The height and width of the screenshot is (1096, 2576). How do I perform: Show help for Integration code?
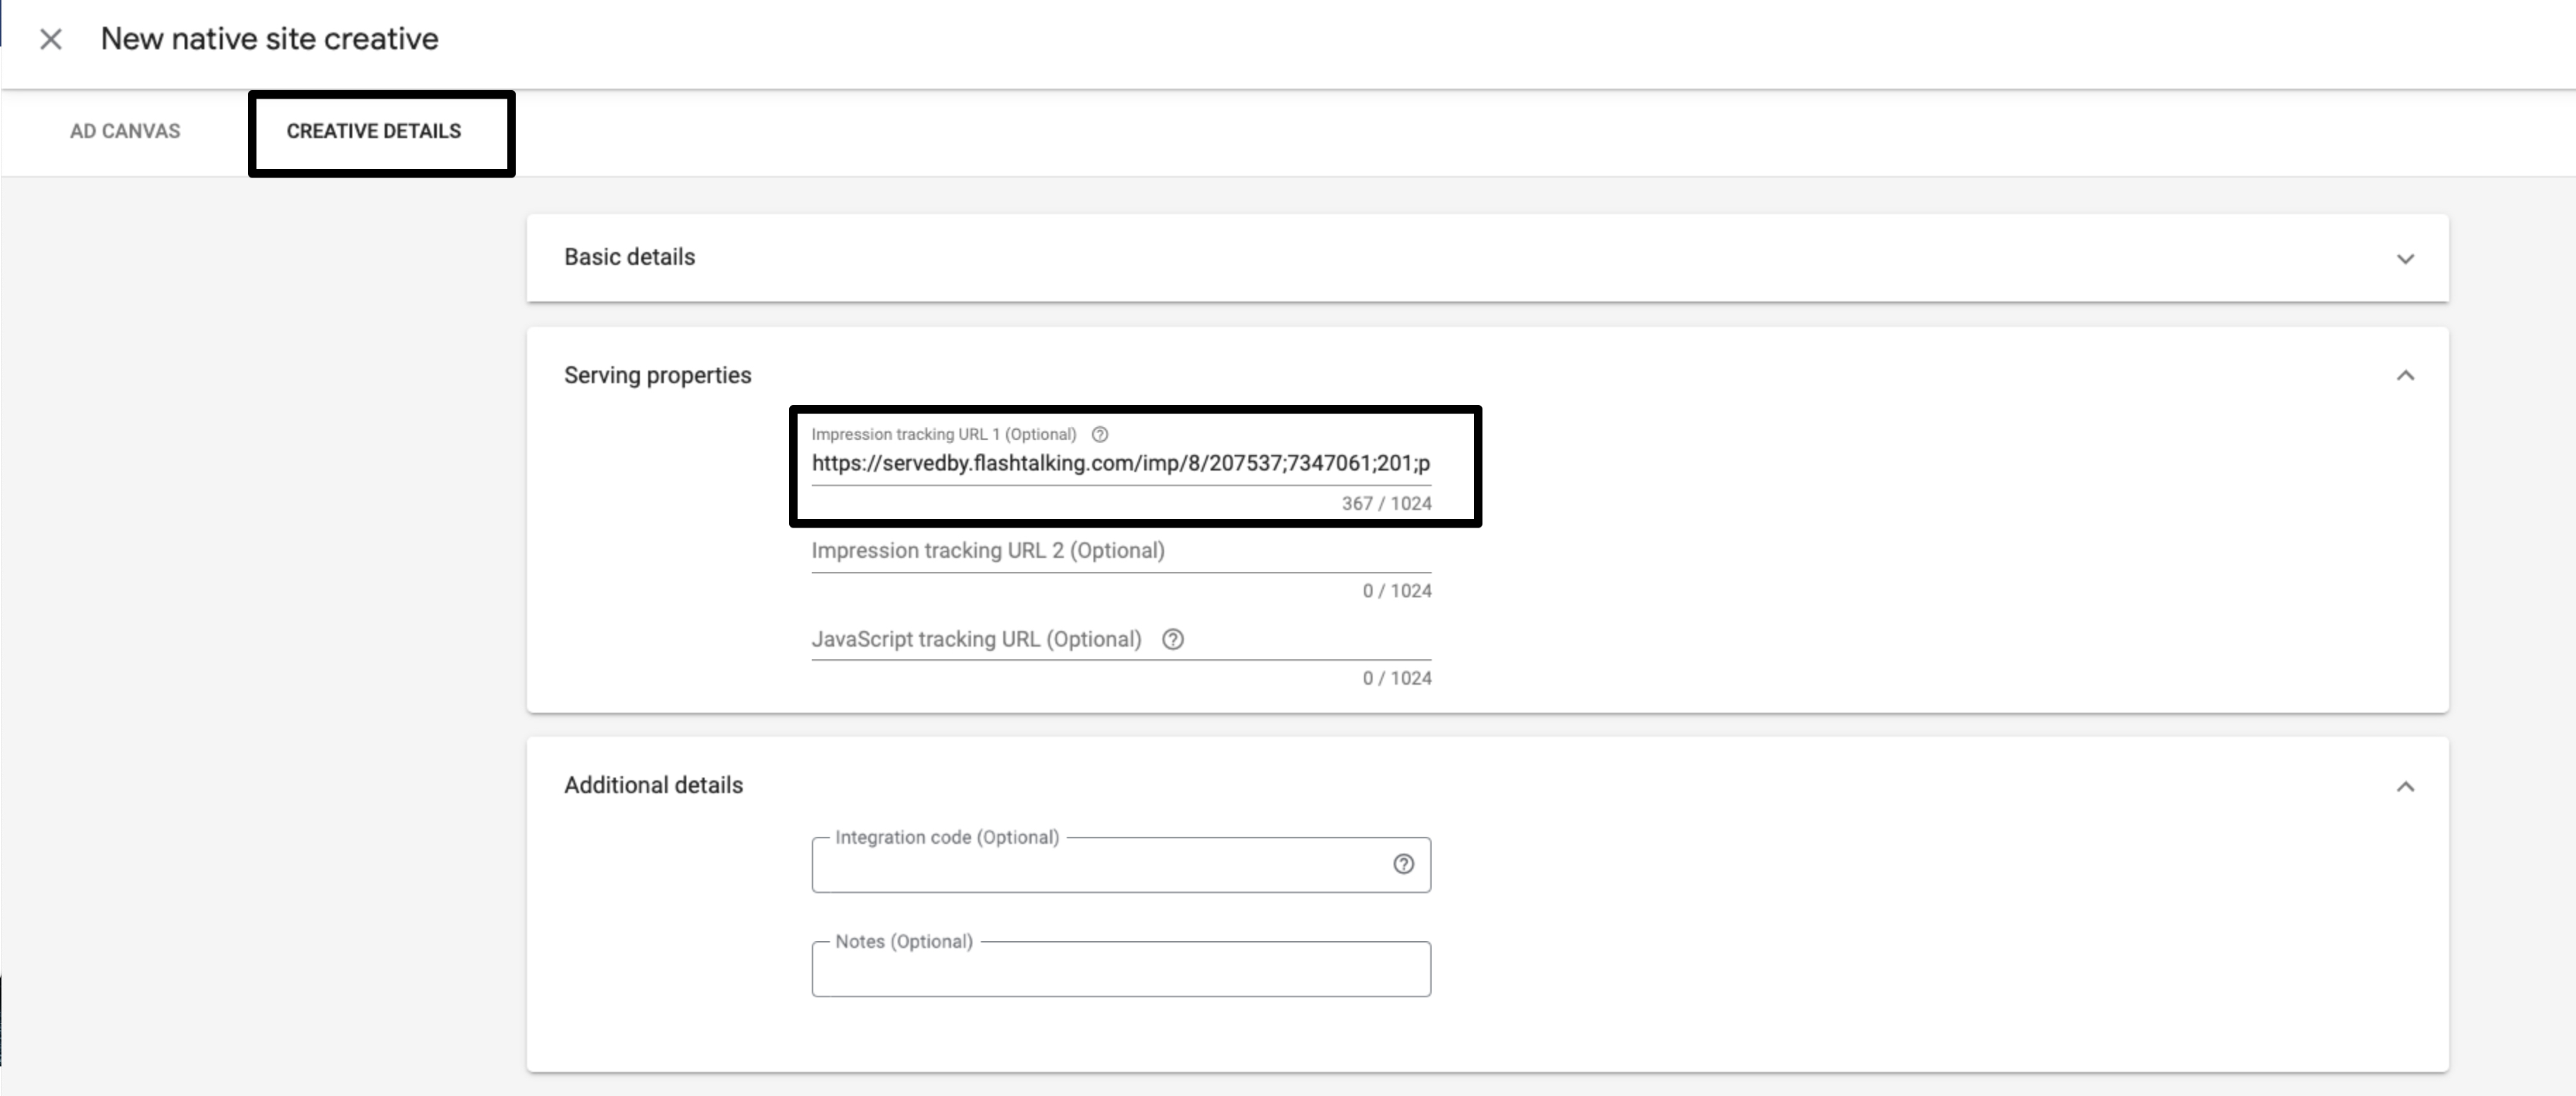(x=1403, y=864)
